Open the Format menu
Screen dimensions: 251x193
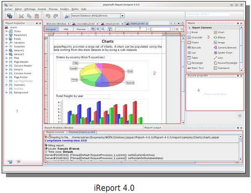coord(42,9)
